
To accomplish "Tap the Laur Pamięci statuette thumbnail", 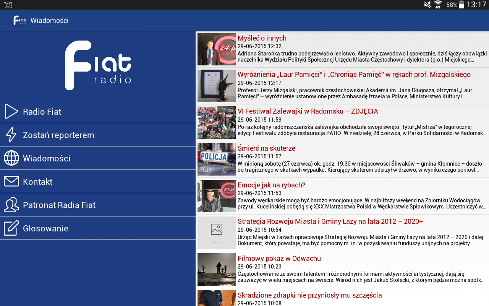I will (x=217, y=86).
